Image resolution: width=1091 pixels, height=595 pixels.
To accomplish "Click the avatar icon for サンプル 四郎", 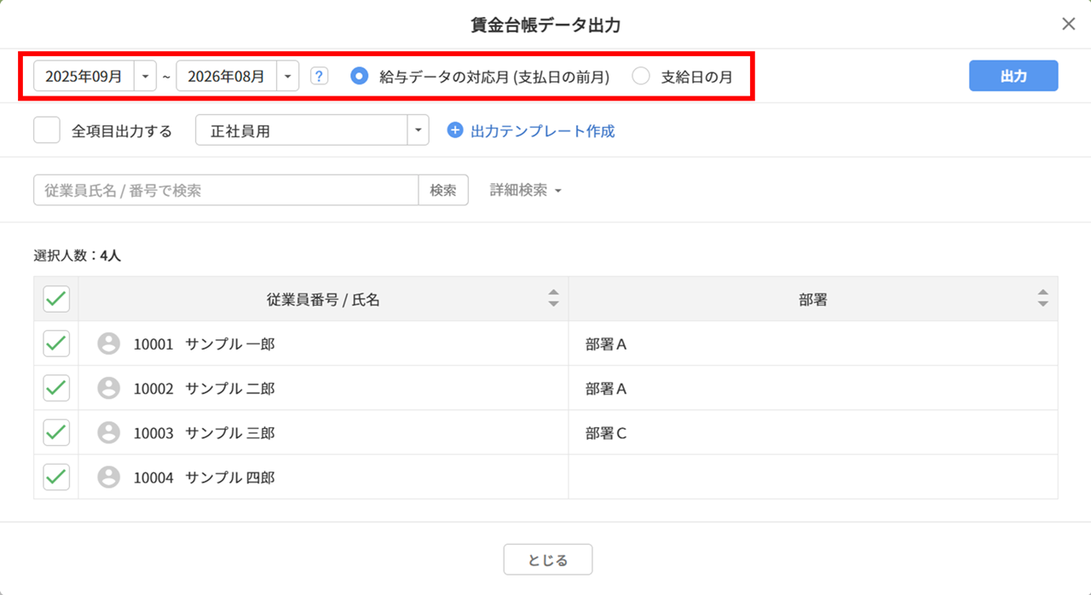I will [108, 477].
